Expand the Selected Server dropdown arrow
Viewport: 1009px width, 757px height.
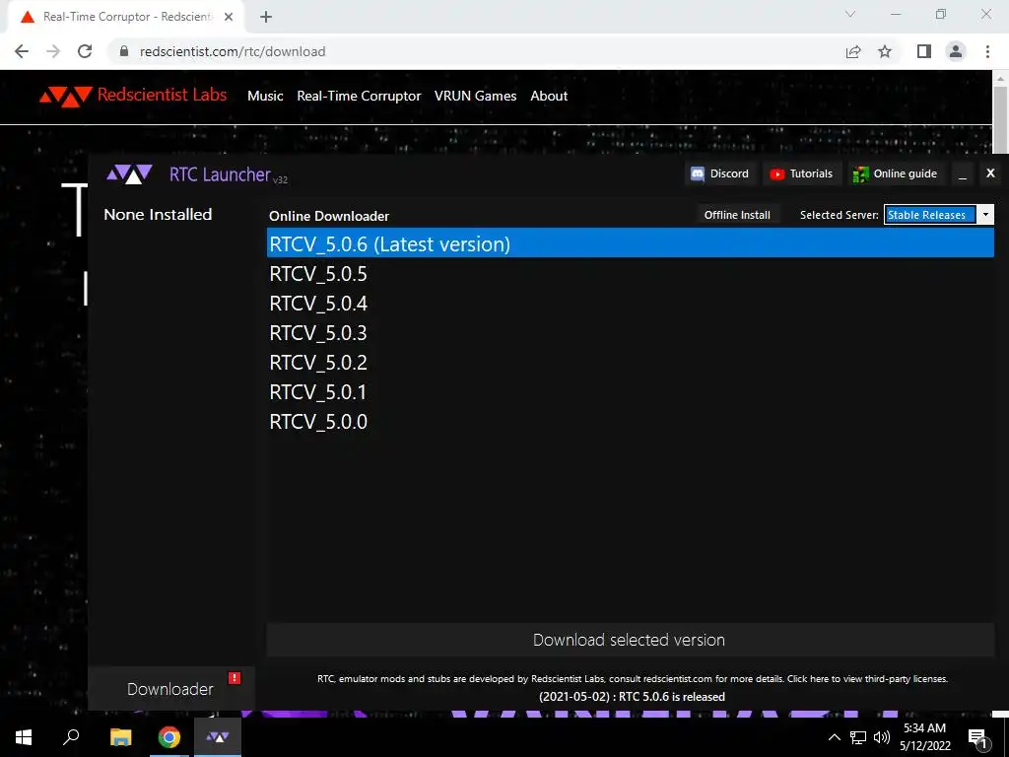[x=985, y=214]
